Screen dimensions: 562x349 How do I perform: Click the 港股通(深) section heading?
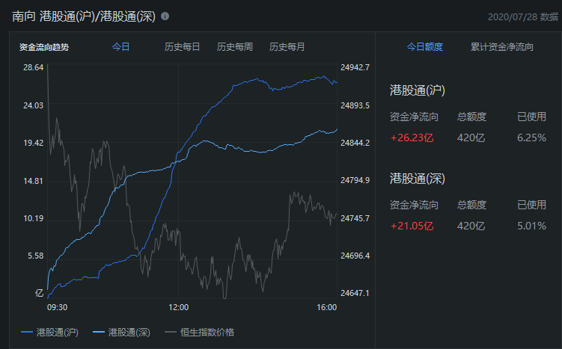tap(418, 179)
